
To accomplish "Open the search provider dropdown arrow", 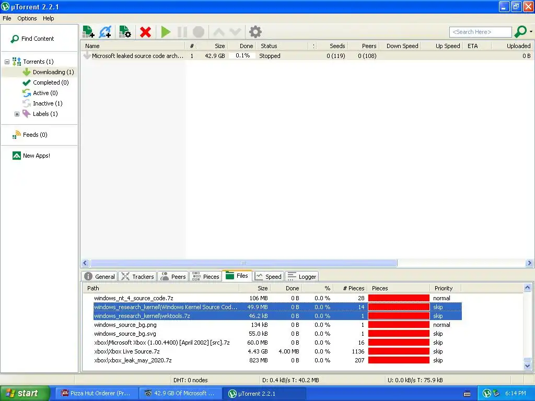I will point(531,32).
